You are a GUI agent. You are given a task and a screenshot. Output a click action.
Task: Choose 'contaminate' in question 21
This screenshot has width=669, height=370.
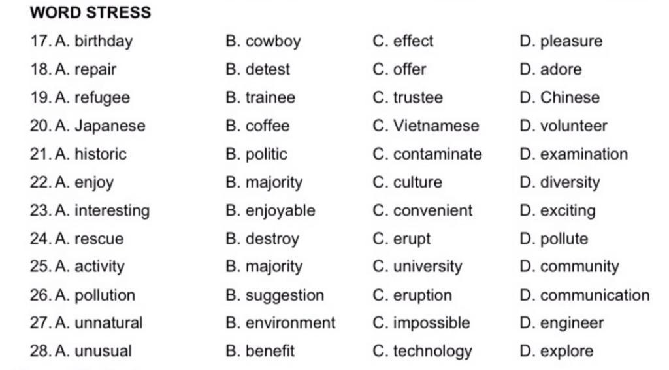pyautogui.click(x=437, y=154)
